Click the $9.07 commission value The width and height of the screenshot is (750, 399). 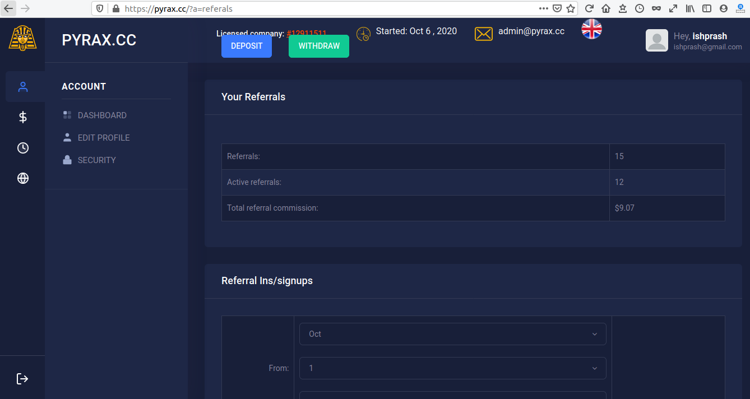(x=624, y=208)
